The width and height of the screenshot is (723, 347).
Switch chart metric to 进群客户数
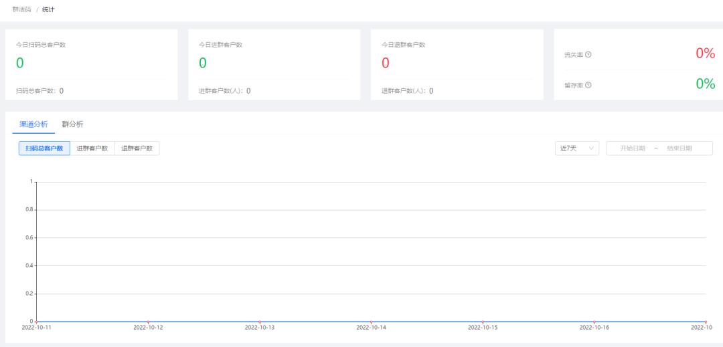point(92,148)
